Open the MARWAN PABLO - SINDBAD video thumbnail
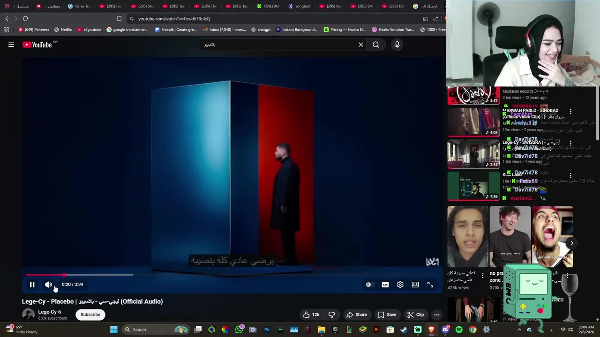This screenshot has height=337, width=600. click(473, 122)
